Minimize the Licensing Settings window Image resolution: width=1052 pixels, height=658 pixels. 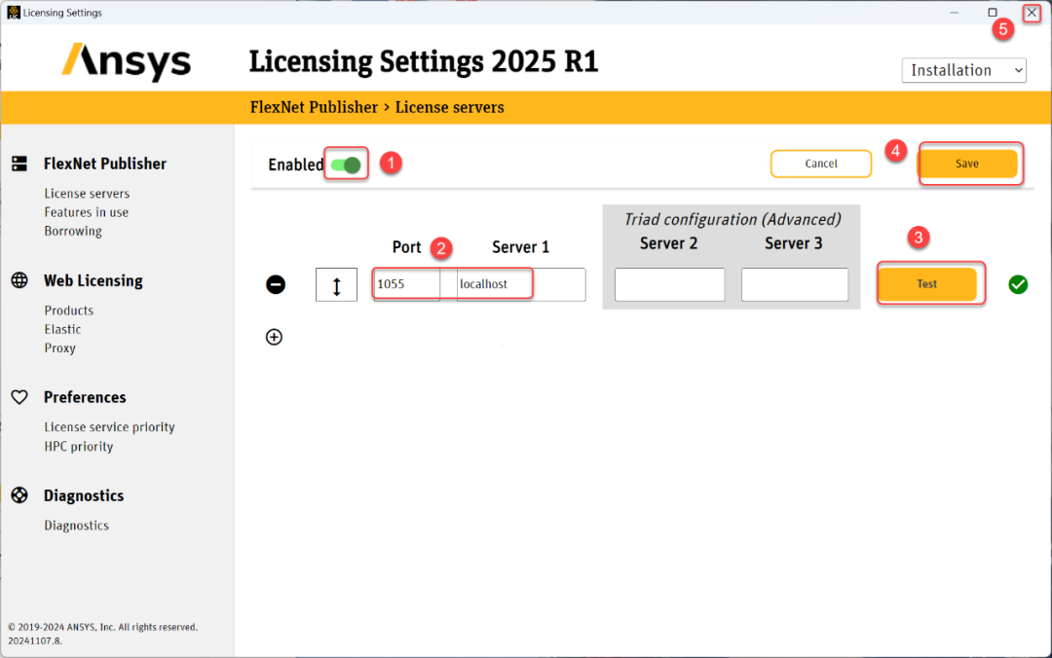coord(954,12)
